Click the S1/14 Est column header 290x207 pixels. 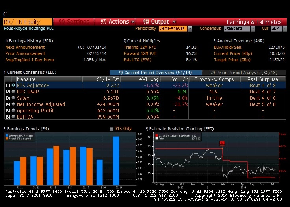pyautogui.click(x=101, y=79)
